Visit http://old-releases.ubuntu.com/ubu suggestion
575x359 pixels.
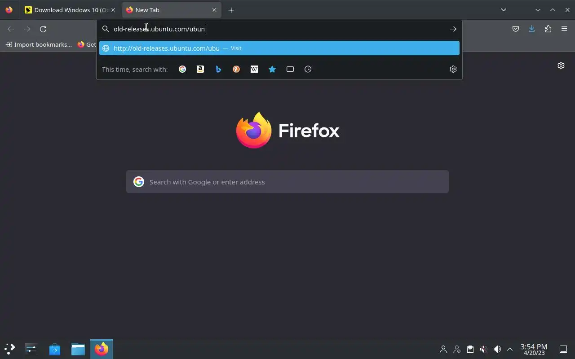tap(279, 48)
